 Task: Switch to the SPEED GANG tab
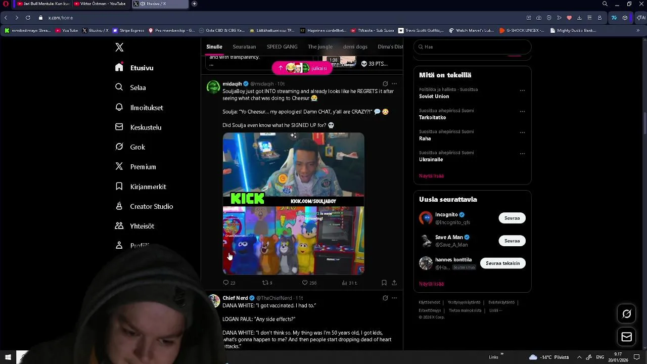click(x=282, y=47)
